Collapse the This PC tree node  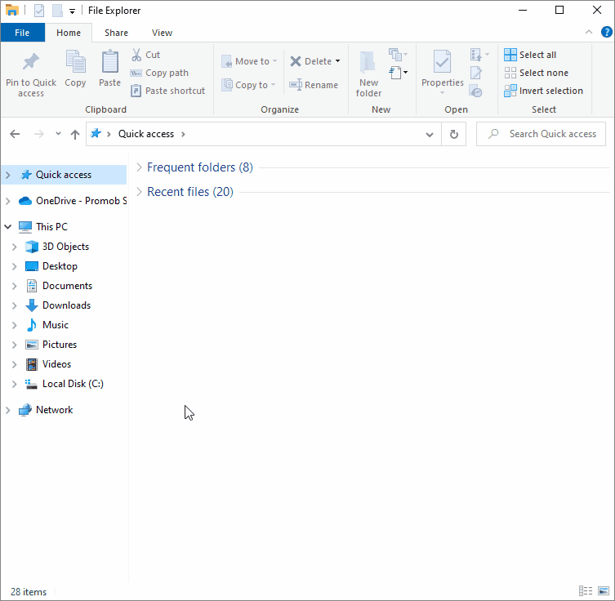(x=8, y=227)
